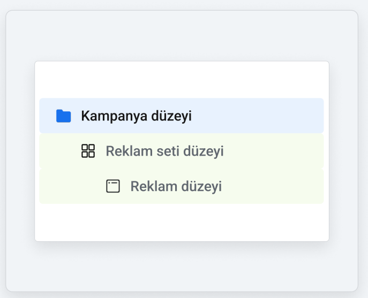Select the Kampanya düzeyi row

(x=182, y=116)
